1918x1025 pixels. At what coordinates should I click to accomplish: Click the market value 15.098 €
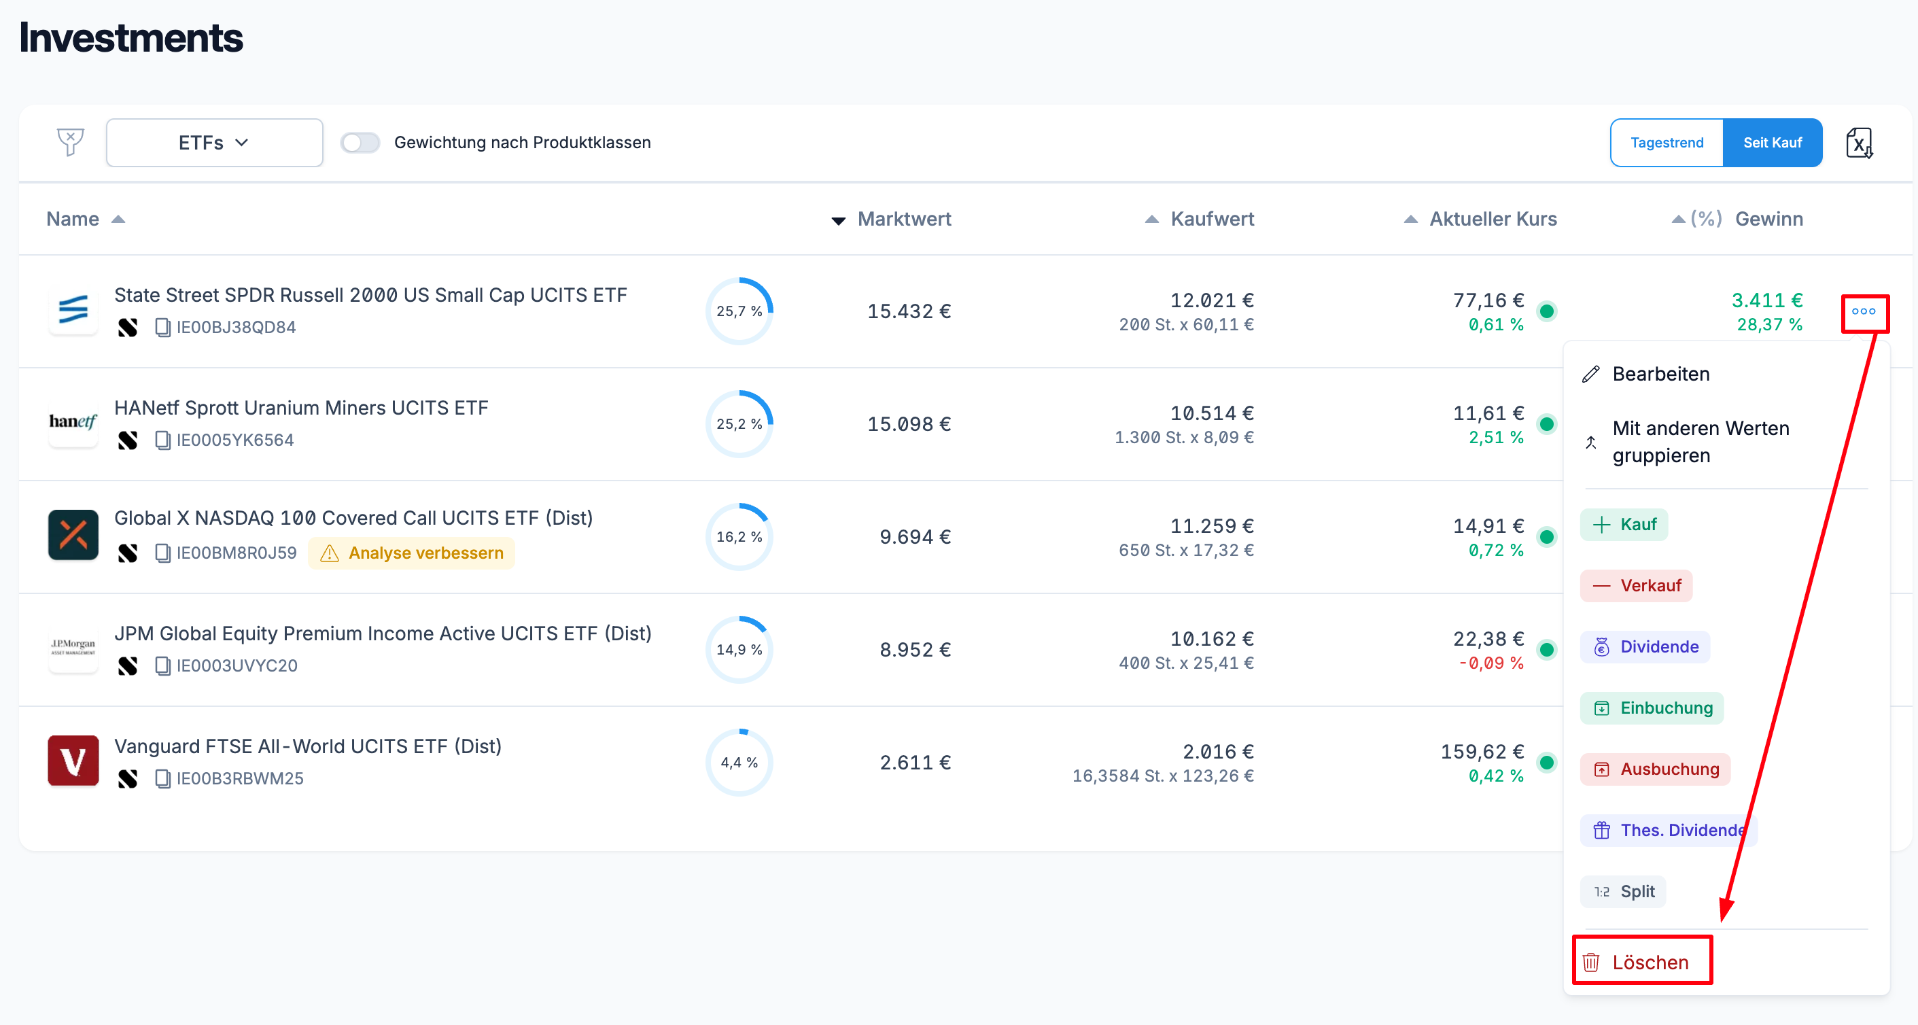point(909,424)
